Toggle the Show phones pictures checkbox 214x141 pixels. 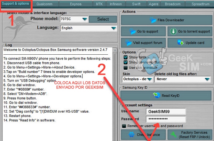point(126,62)
